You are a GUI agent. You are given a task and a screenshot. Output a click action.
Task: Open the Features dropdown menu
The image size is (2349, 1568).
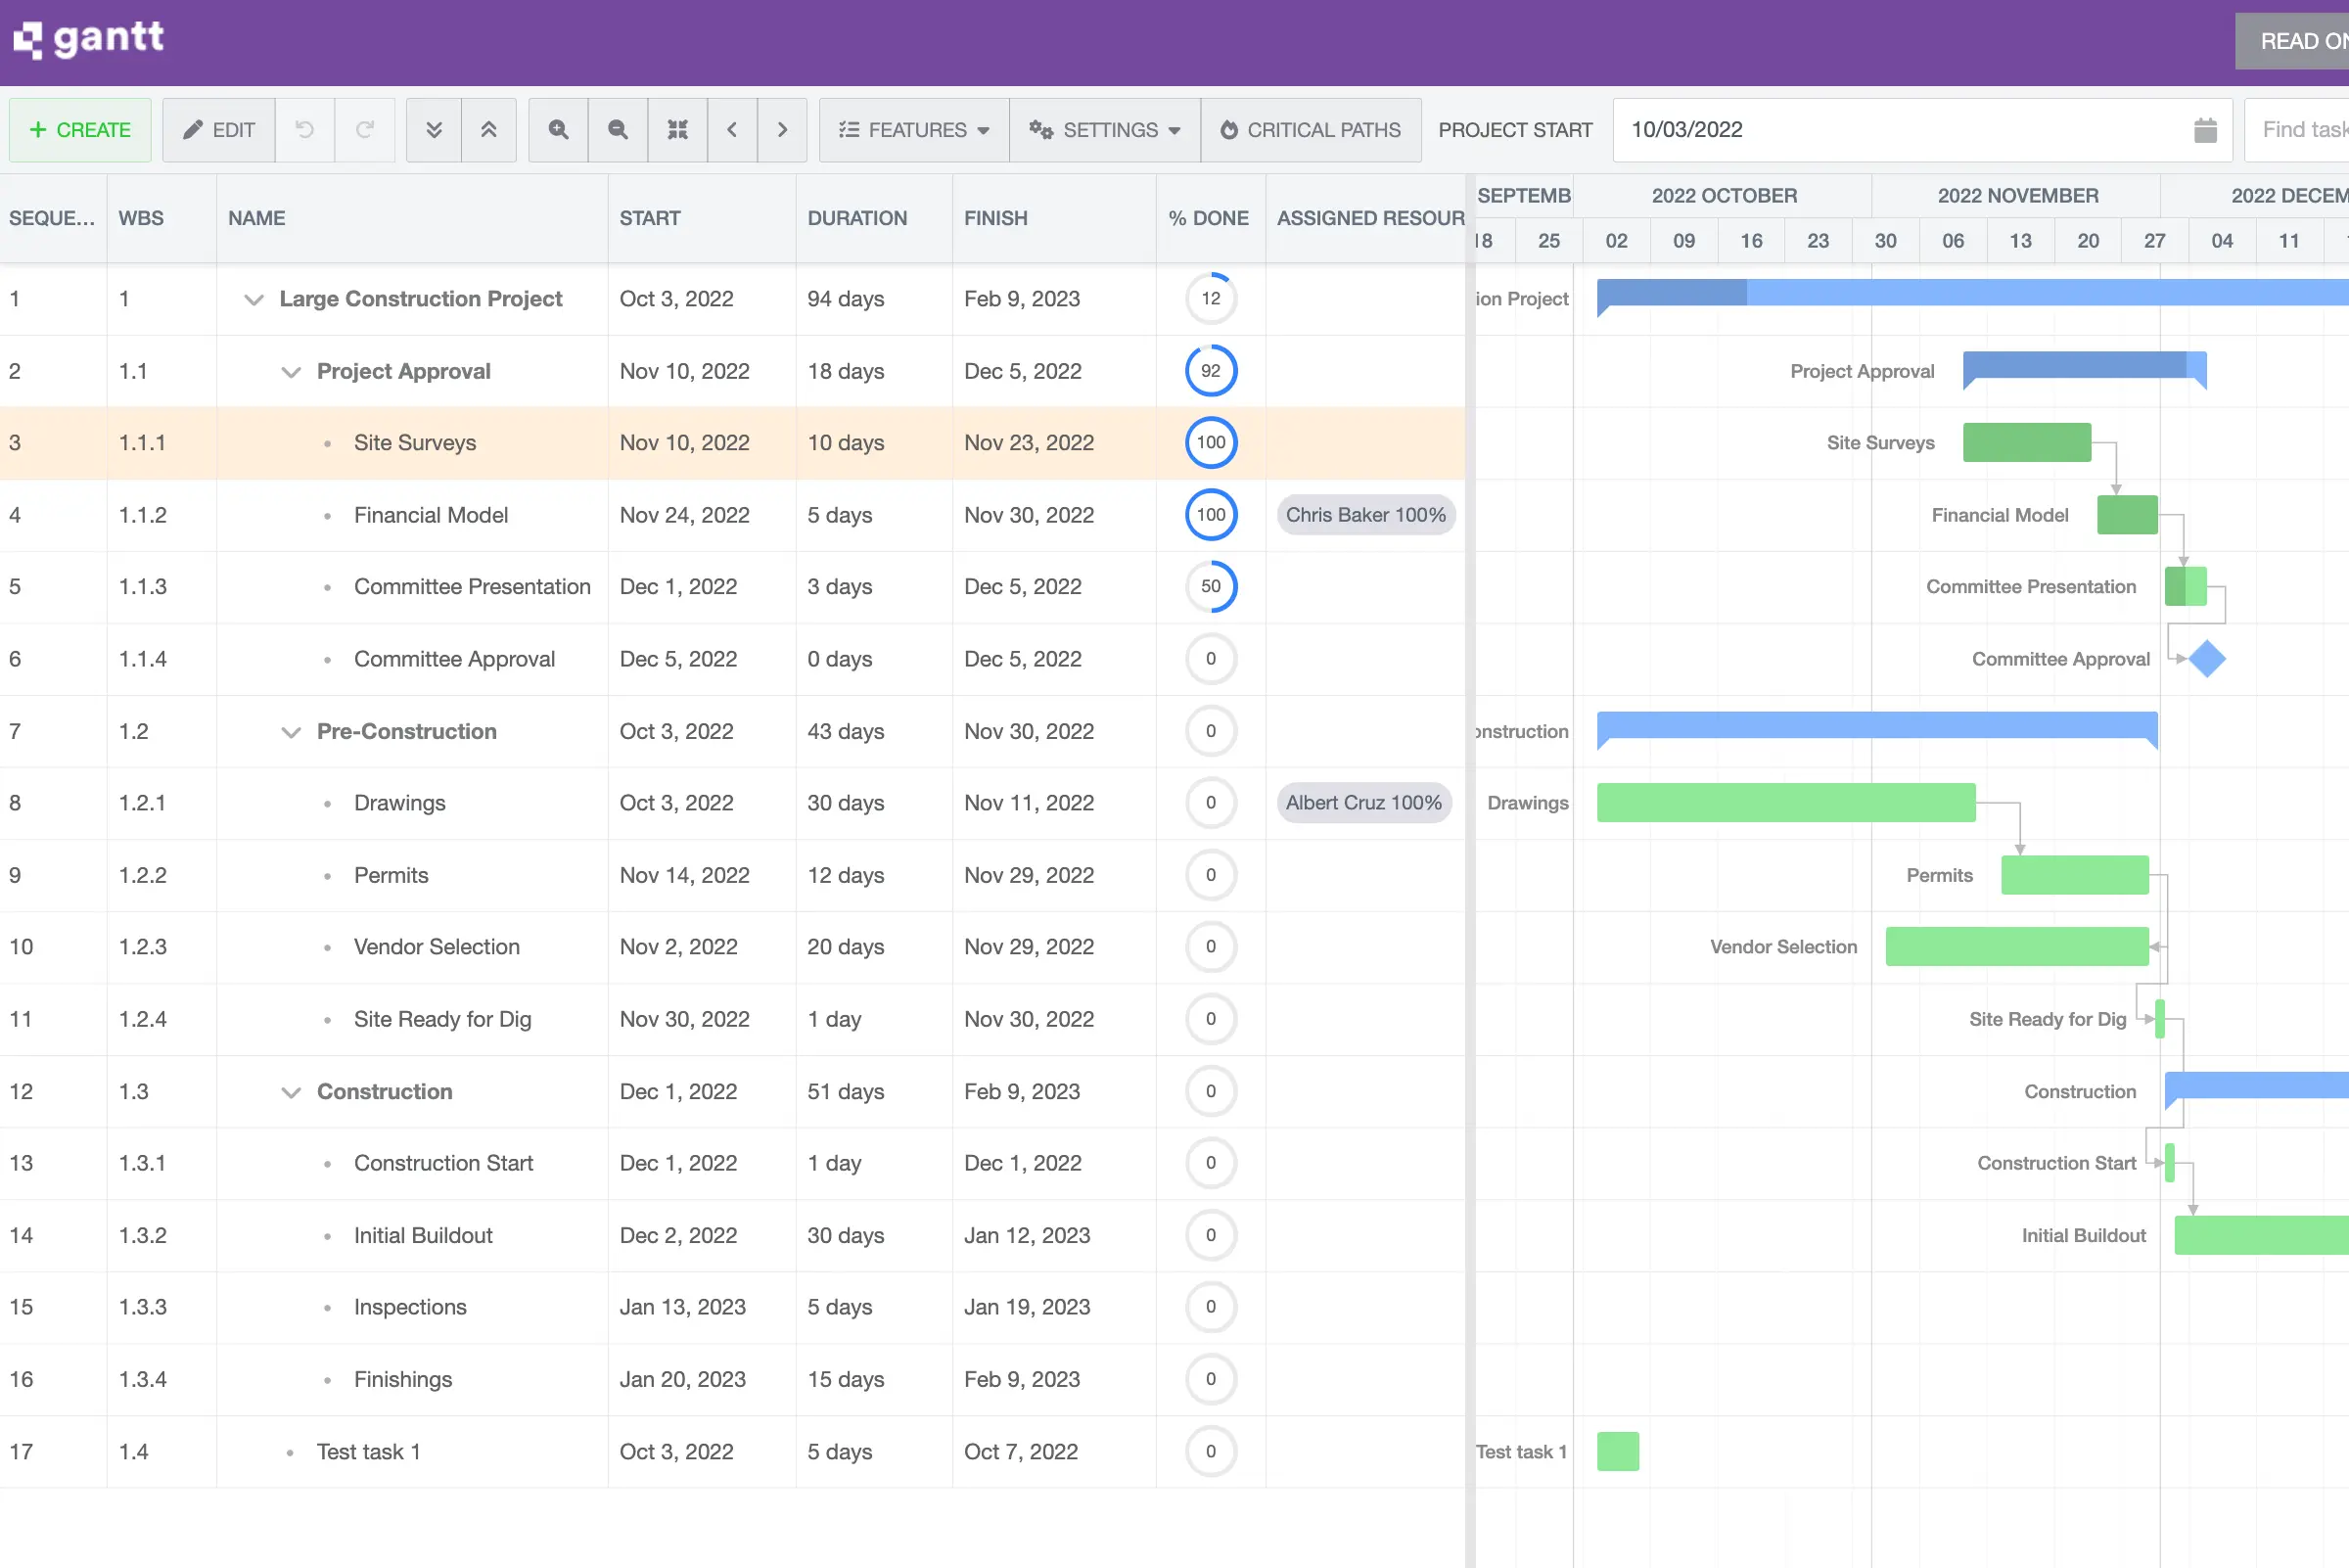912,130
